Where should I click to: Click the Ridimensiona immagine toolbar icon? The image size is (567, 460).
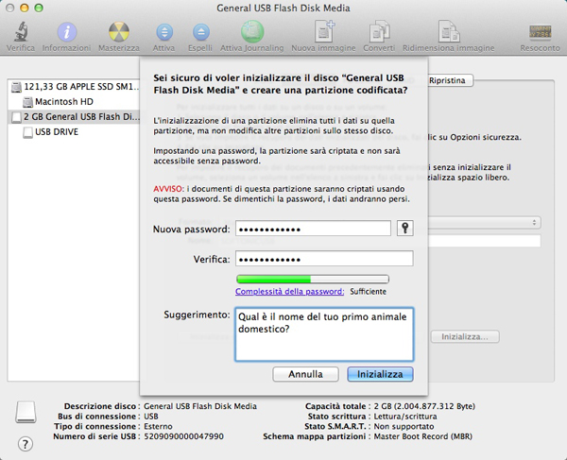(x=447, y=31)
